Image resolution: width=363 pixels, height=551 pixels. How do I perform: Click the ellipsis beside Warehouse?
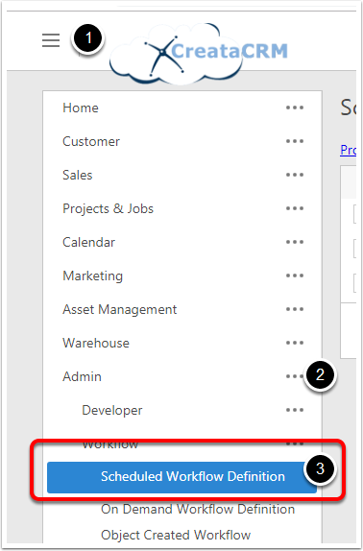click(x=295, y=343)
